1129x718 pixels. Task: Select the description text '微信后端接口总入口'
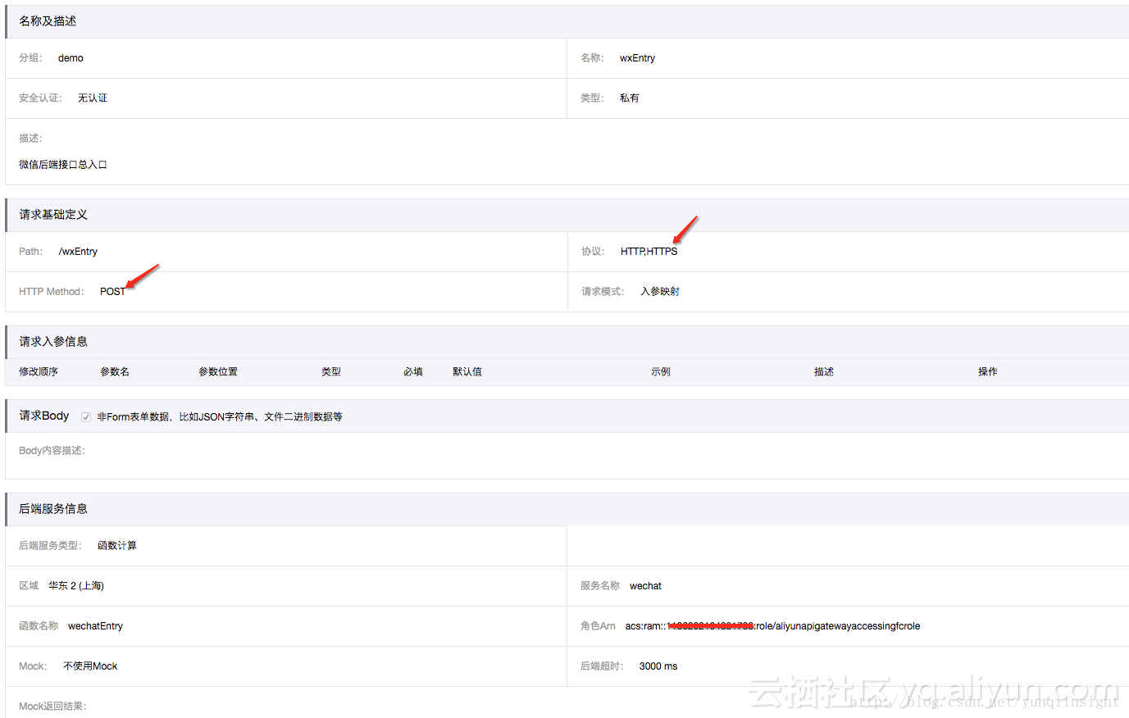coord(63,165)
